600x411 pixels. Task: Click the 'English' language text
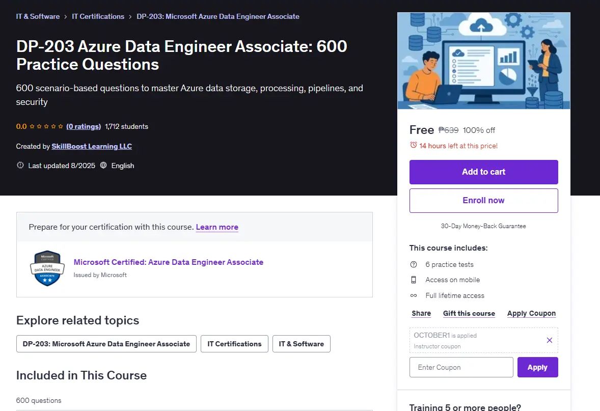pos(123,166)
